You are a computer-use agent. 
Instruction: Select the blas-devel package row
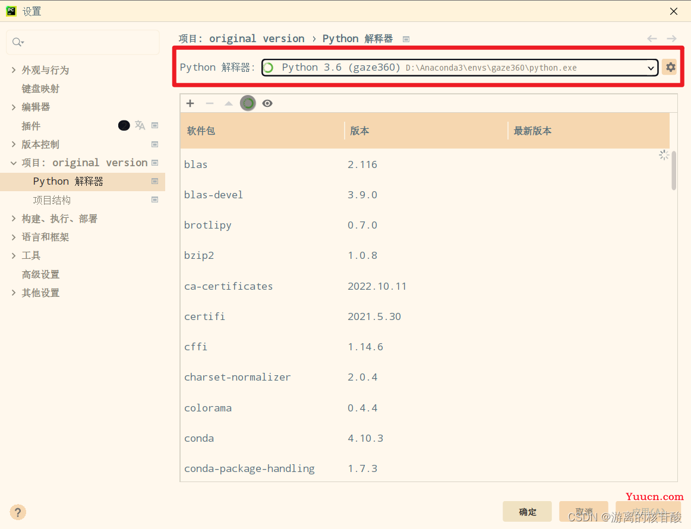tap(425, 195)
